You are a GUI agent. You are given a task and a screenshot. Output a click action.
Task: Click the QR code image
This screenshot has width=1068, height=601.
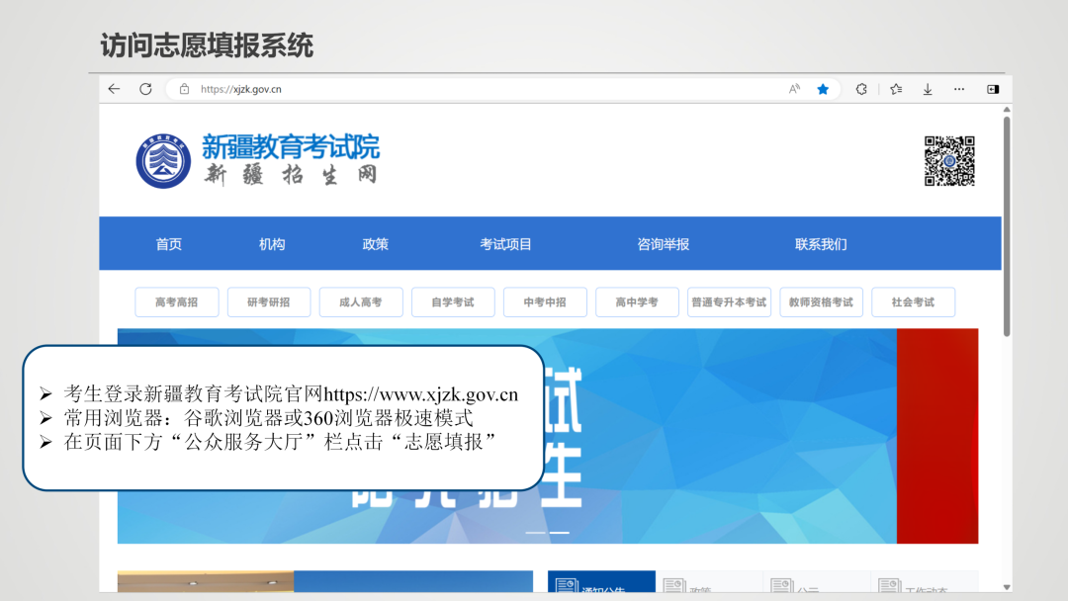click(x=949, y=161)
